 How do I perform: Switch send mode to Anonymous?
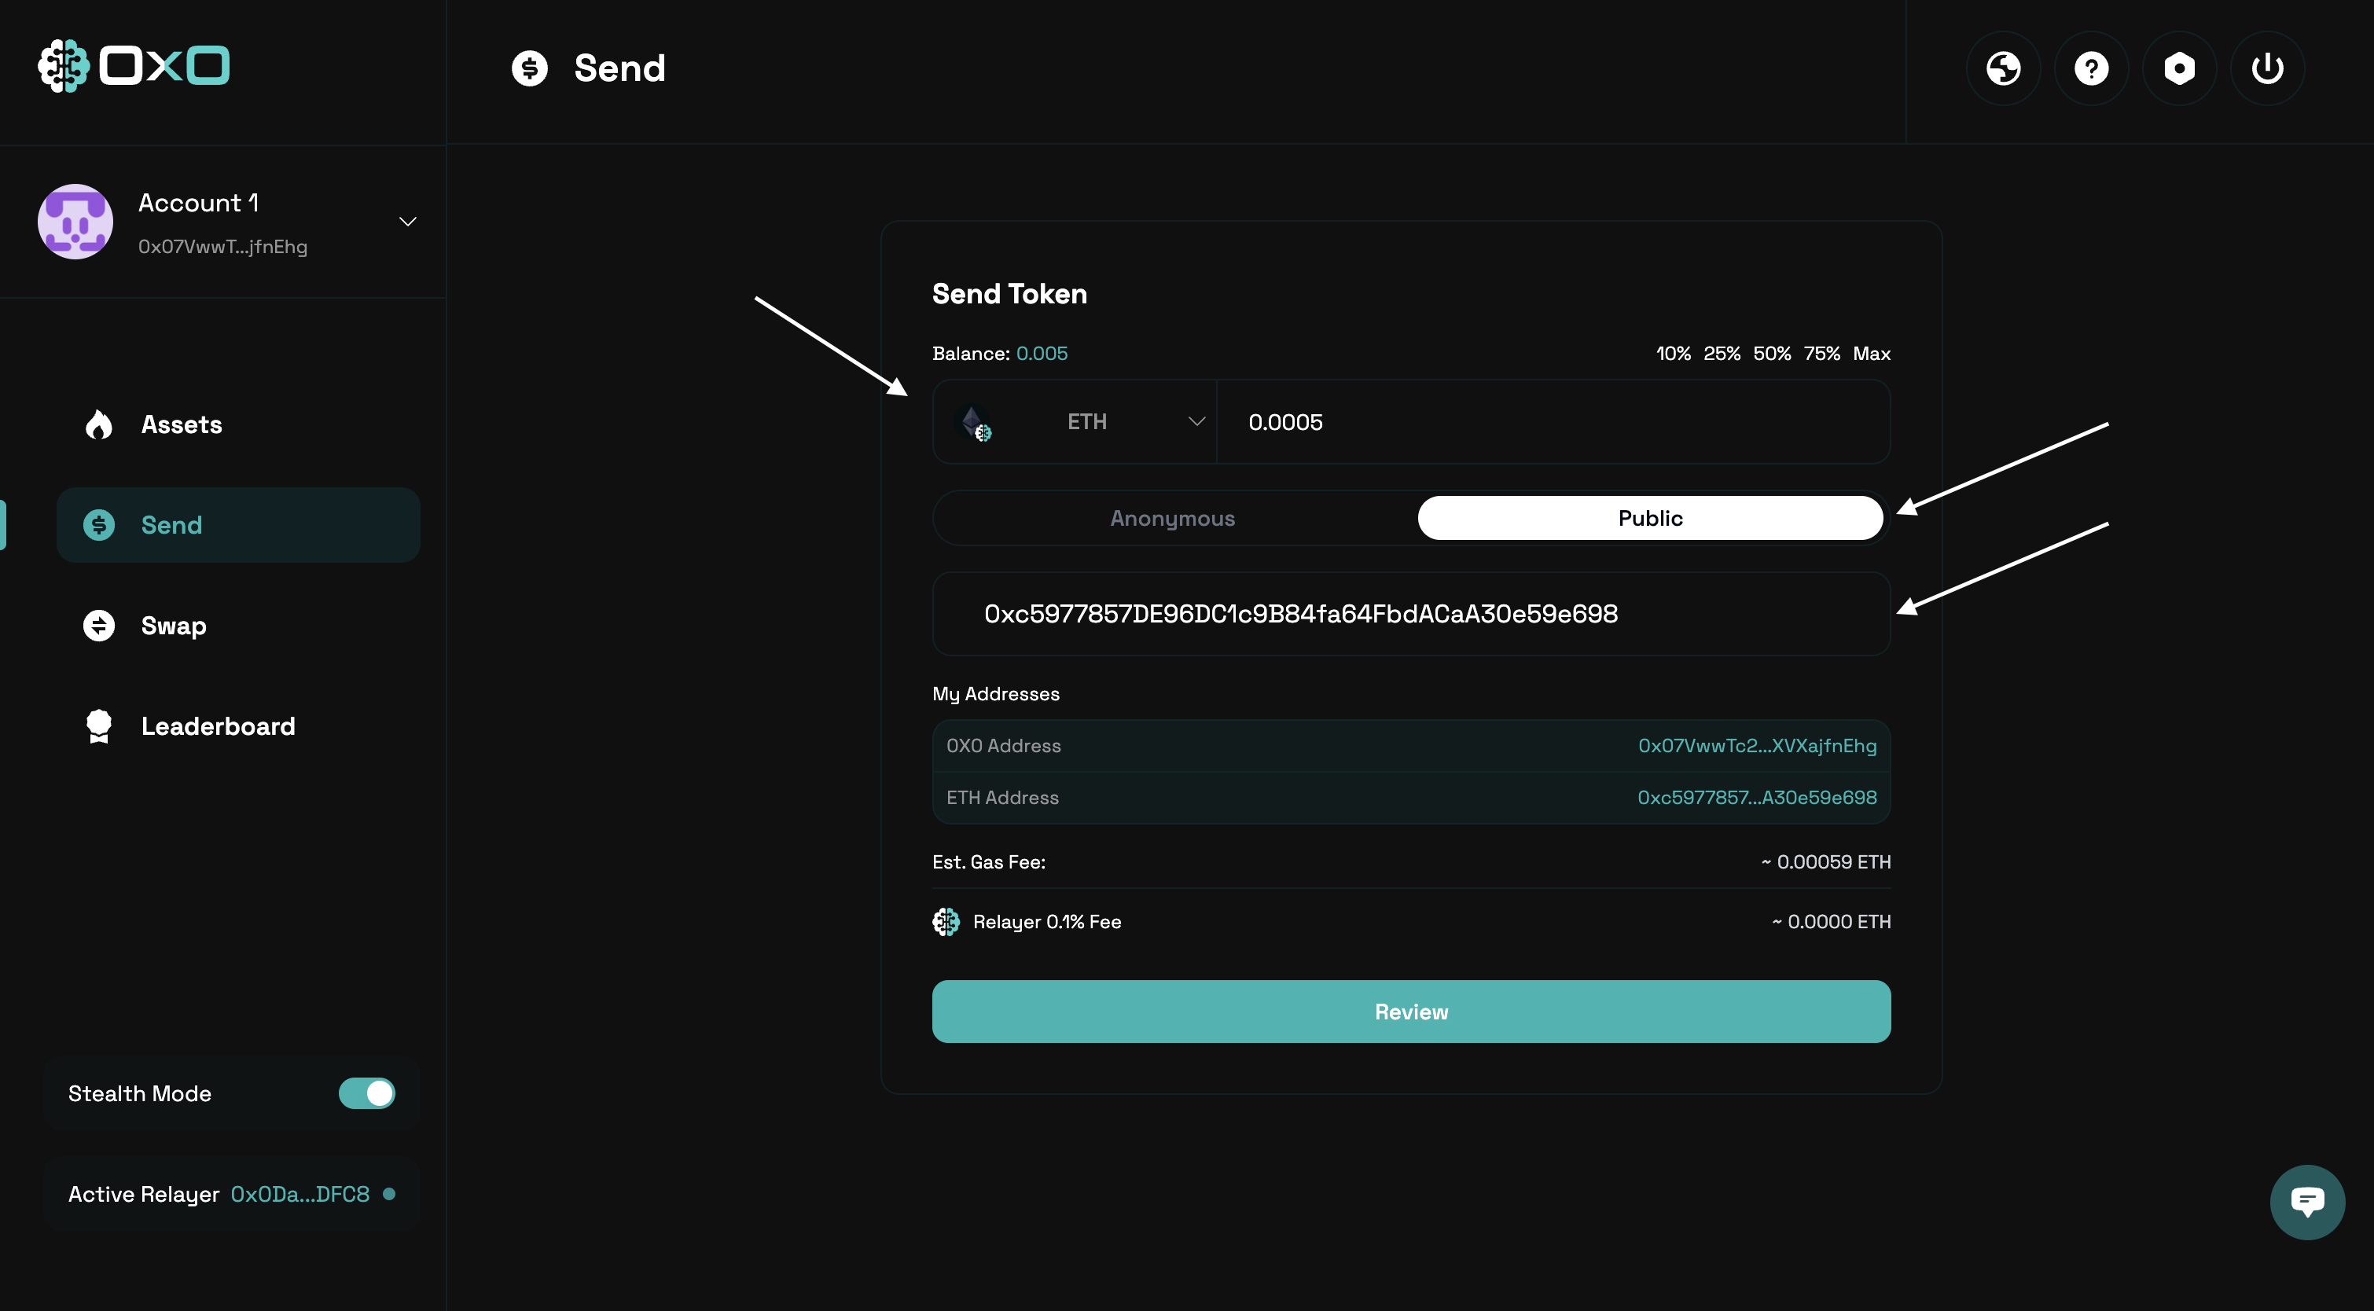coord(1171,518)
